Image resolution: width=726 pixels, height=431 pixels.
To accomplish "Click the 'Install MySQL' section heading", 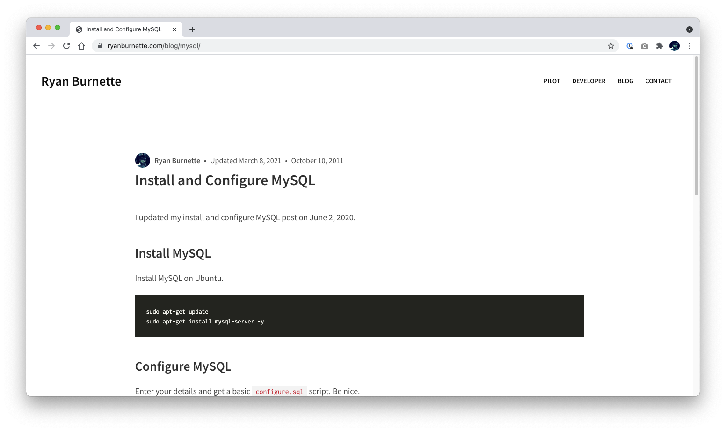I will (x=173, y=253).
